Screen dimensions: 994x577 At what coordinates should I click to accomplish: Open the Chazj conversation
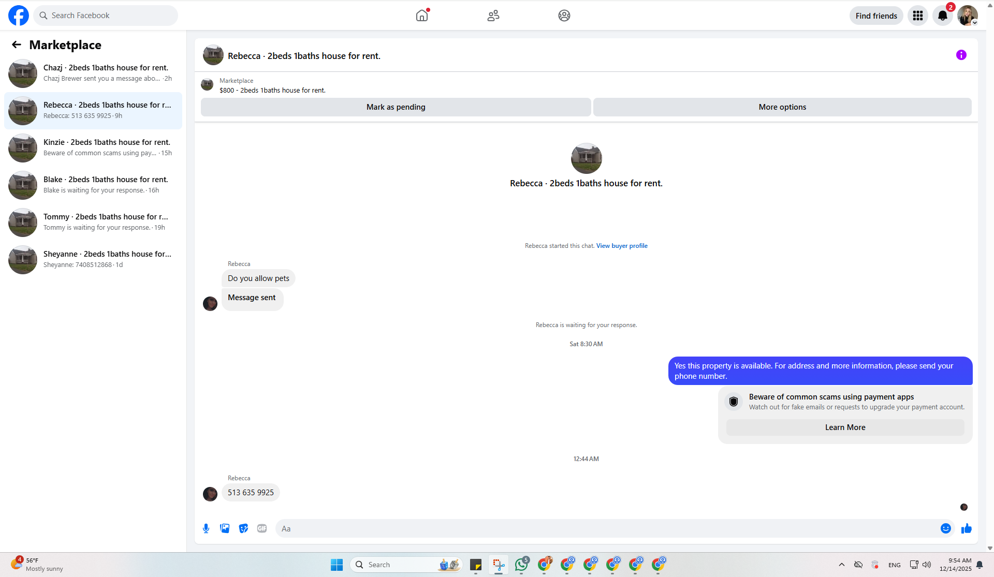pyautogui.click(x=93, y=73)
